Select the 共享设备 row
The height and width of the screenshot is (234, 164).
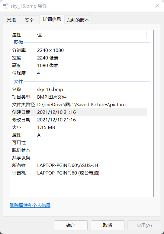79,158
